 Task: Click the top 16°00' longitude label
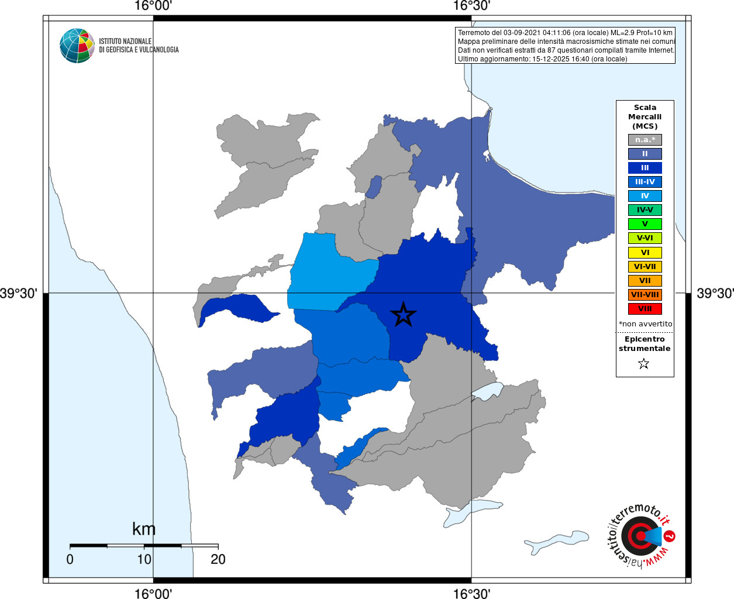click(x=153, y=6)
